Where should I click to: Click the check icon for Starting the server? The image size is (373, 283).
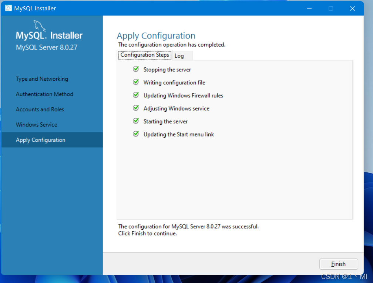pyautogui.click(x=136, y=121)
